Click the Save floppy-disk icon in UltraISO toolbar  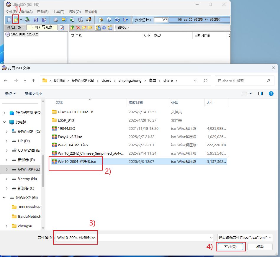pos(36,20)
